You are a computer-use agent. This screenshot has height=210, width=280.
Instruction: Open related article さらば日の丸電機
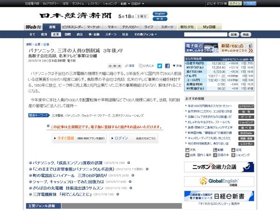click(x=68, y=188)
